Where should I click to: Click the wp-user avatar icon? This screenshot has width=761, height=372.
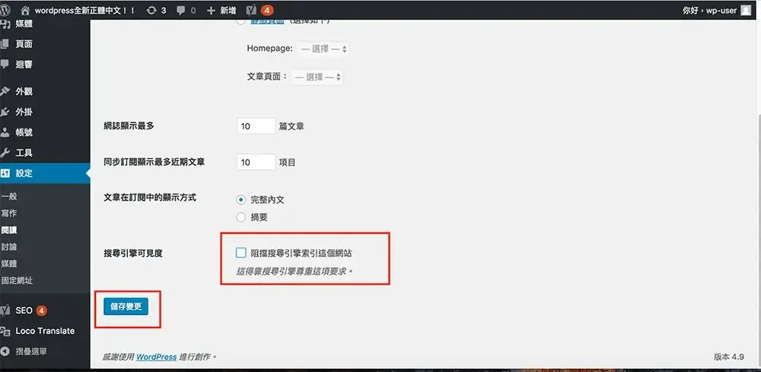click(x=746, y=10)
